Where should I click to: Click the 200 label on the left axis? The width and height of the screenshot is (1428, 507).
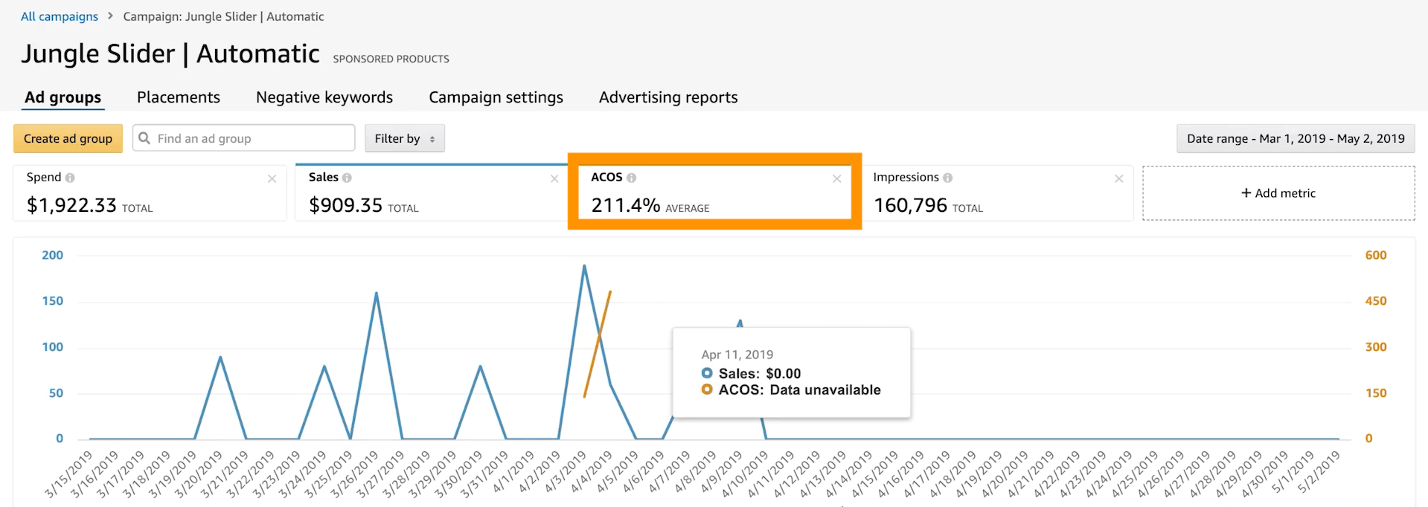(x=53, y=255)
